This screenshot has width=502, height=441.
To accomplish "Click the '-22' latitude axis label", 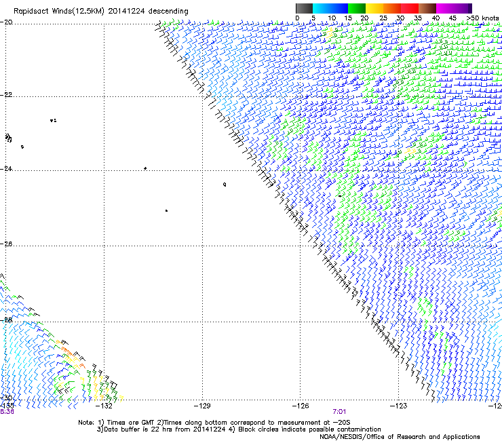I will point(7,95).
